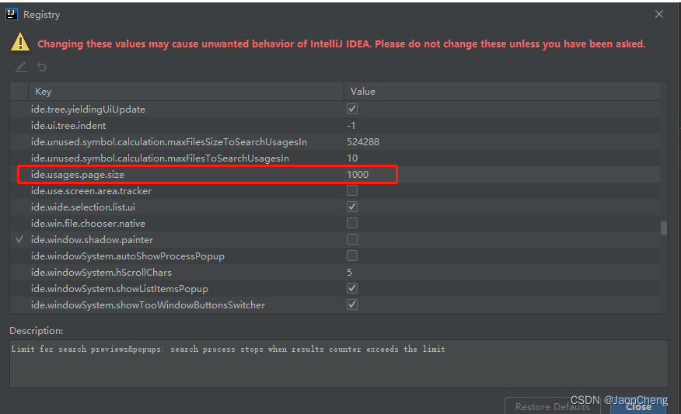Uncheck ide.wide.selection.list.ui checkbox
The height and width of the screenshot is (414, 681).
point(352,207)
